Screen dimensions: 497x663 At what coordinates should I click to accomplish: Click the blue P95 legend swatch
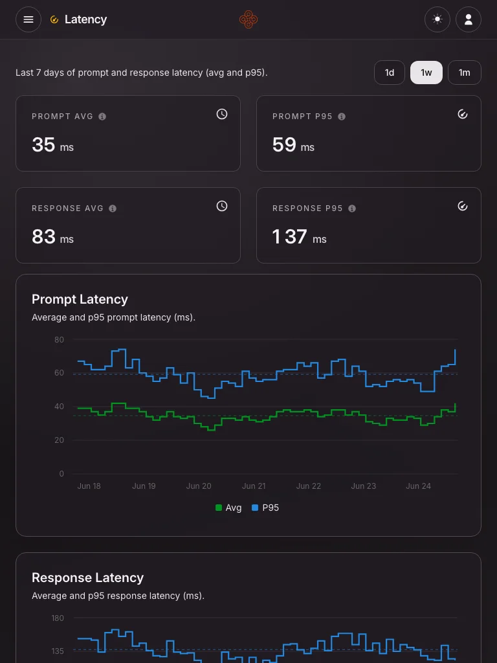point(255,508)
